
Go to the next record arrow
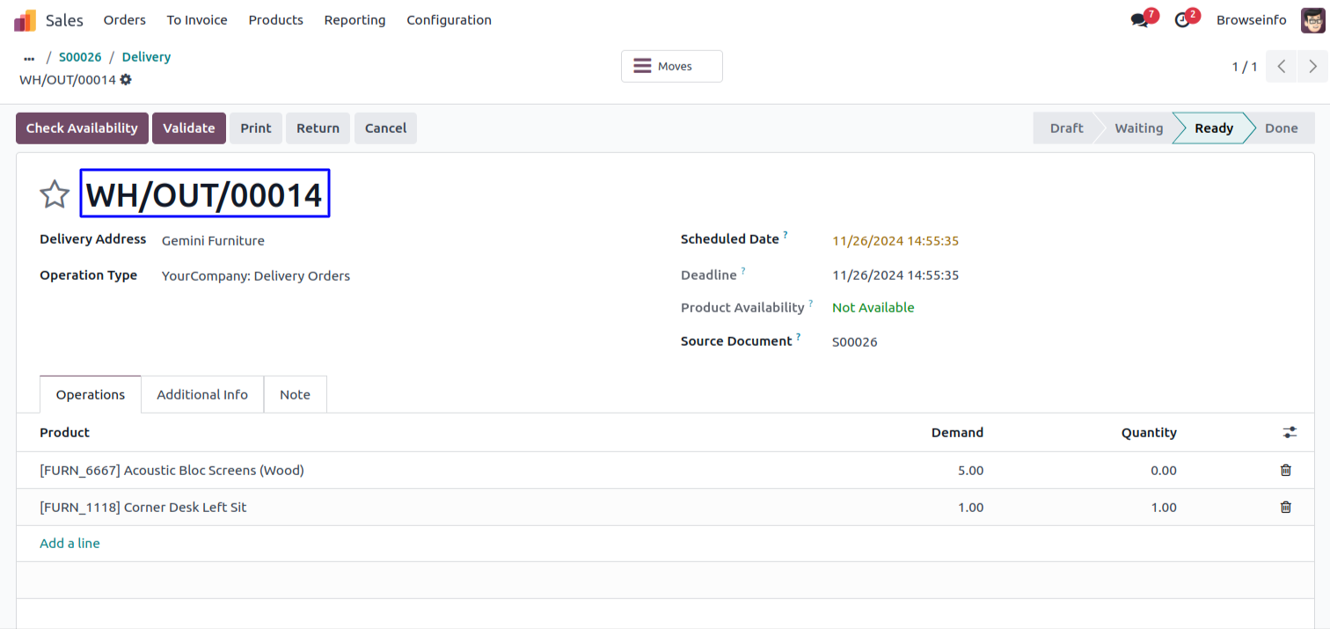tap(1312, 67)
